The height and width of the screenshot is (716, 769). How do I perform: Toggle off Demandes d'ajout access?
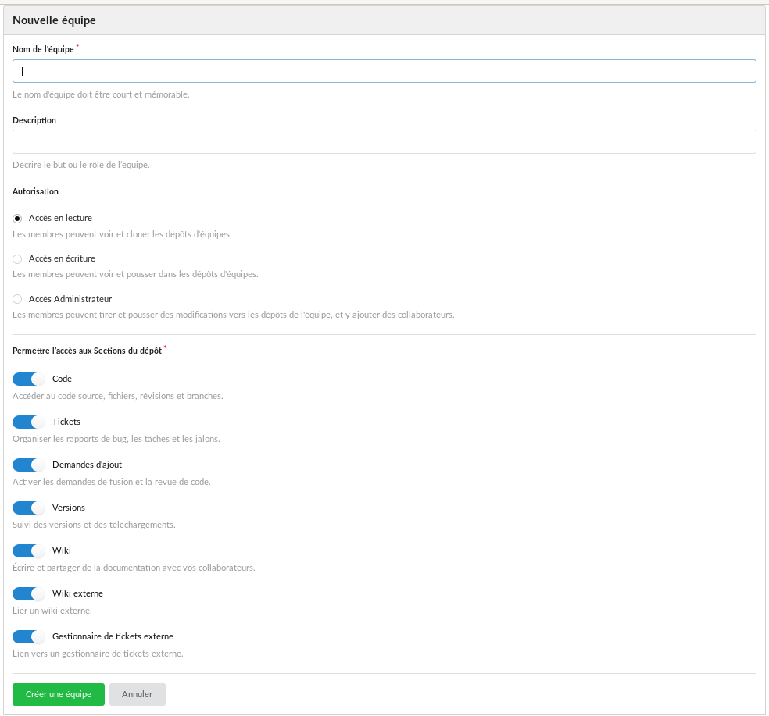(29, 465)
